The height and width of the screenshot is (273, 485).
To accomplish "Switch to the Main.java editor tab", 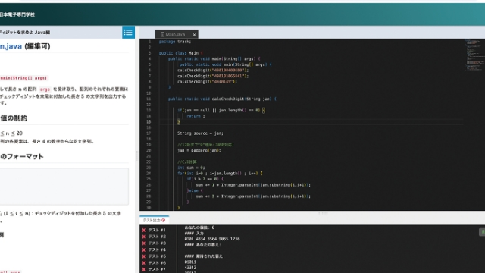I will point(175,34).
